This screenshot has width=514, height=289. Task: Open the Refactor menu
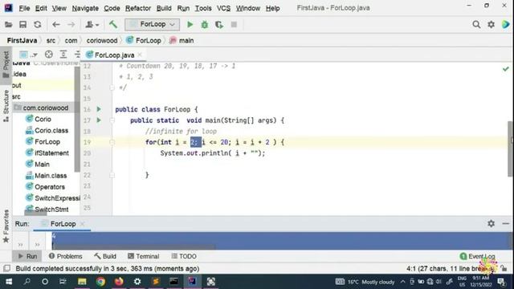(x=138, y=8)
